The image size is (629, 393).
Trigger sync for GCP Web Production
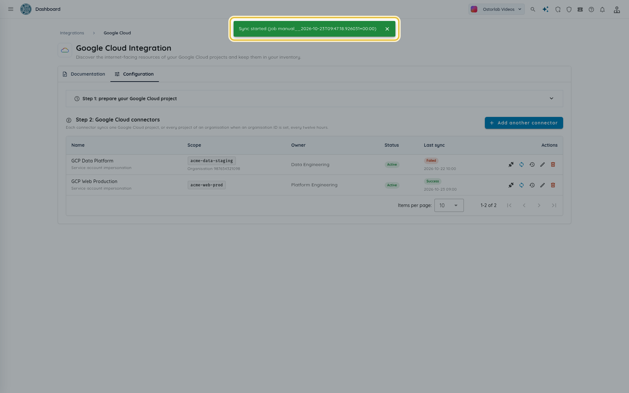tap(522, 185)
